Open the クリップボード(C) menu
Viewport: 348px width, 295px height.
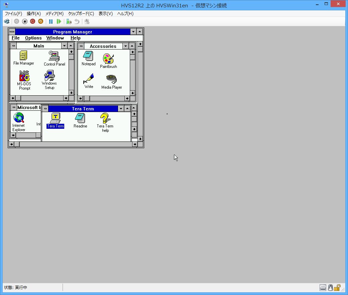[x=81, y=13]
